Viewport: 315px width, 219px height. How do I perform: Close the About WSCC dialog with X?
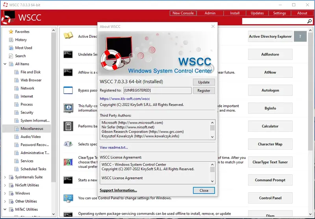pos(213,26)
